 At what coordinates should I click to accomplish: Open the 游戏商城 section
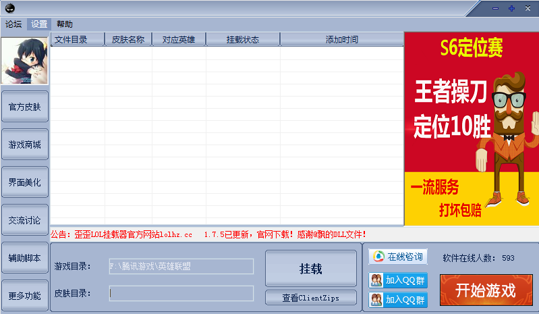point(25,145)
